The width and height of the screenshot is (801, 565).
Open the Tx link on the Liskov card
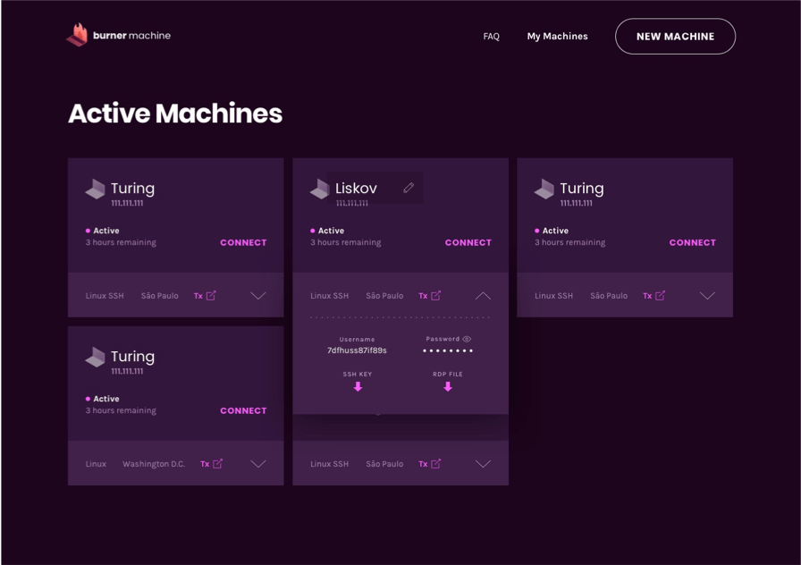(429, 296)
